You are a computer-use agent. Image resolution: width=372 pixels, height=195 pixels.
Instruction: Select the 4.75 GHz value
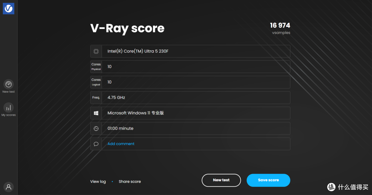(x=116, y=97)
